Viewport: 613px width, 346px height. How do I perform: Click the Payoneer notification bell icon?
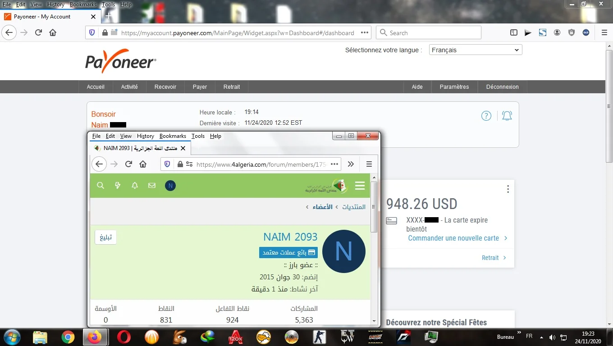click(x=507, y=116)
